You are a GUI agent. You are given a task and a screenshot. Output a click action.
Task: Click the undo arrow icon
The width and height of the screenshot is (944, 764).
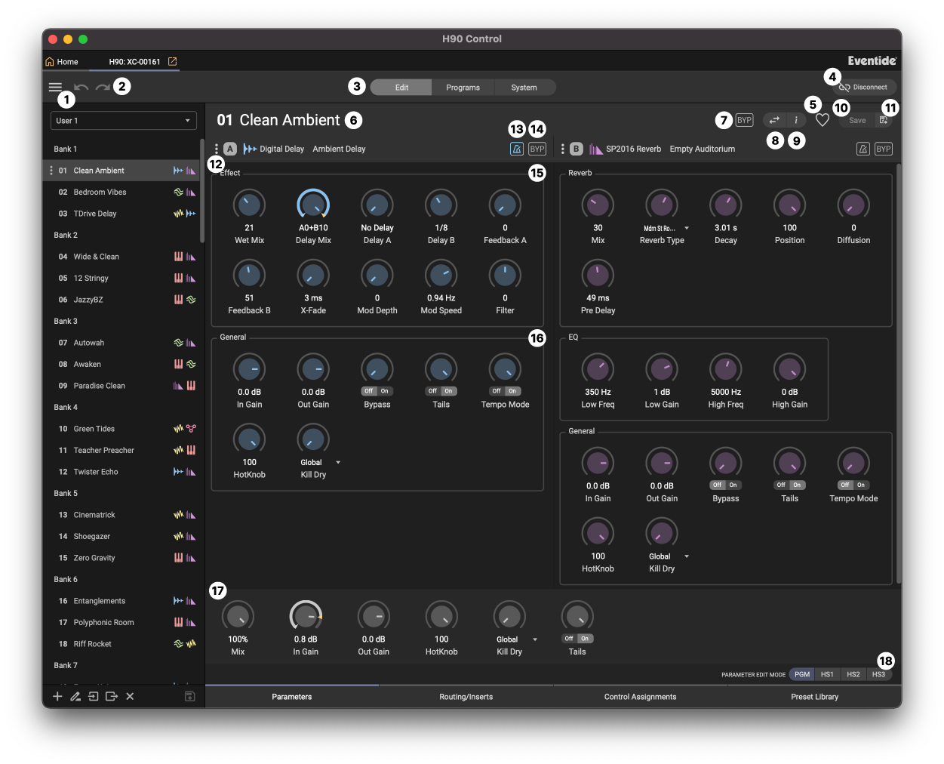(x=81, y=88)
